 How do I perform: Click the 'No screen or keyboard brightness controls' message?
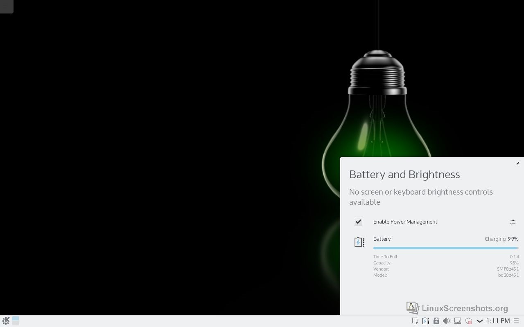point(421,197)
